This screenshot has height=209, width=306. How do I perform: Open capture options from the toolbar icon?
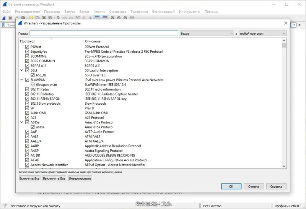coord(23,18)
